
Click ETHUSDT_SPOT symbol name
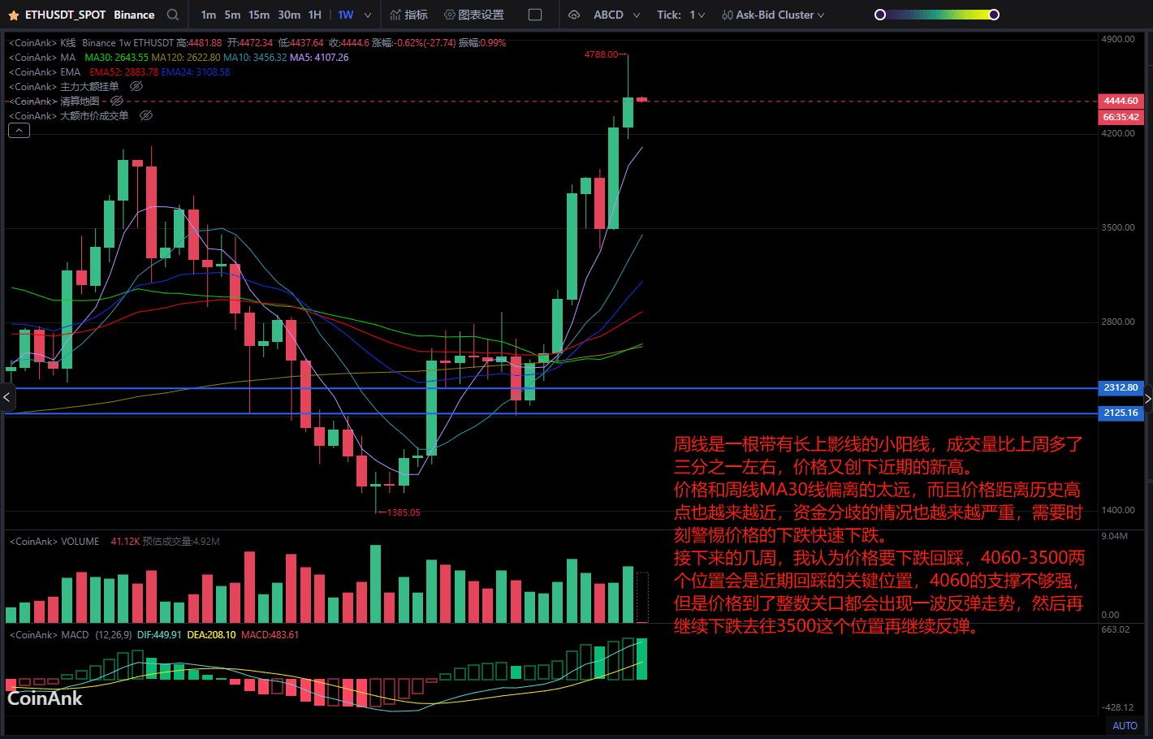coord(65,15)
